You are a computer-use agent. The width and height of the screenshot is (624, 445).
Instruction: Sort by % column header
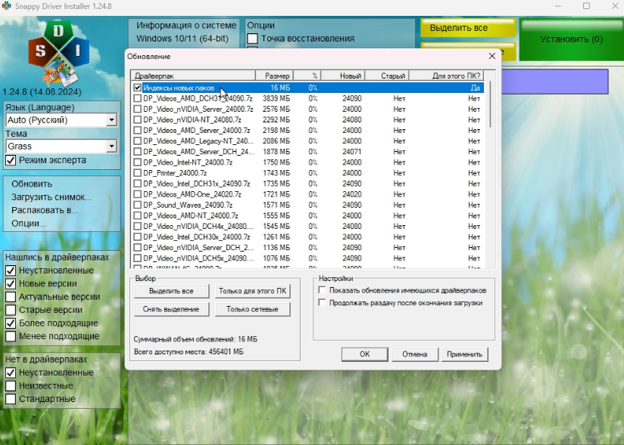(x=307, y=76)
